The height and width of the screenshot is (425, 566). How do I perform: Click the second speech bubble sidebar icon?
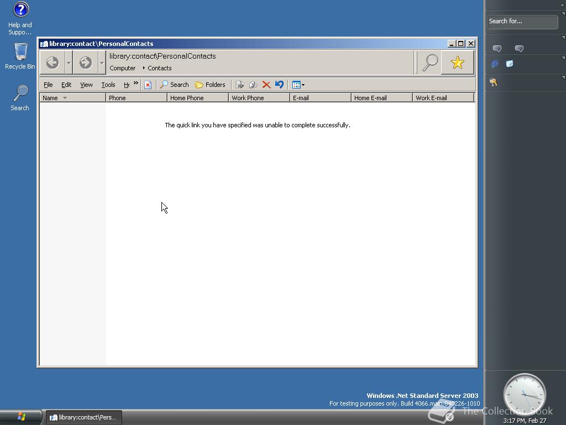[x=519, y=49]
